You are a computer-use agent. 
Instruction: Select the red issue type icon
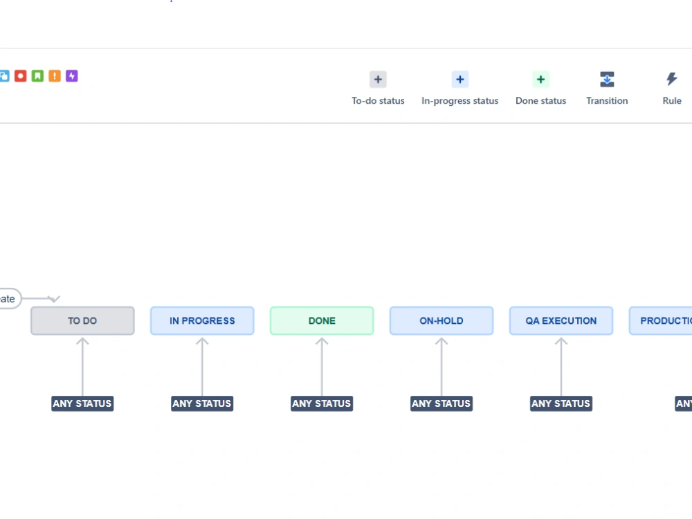(20, 75)
